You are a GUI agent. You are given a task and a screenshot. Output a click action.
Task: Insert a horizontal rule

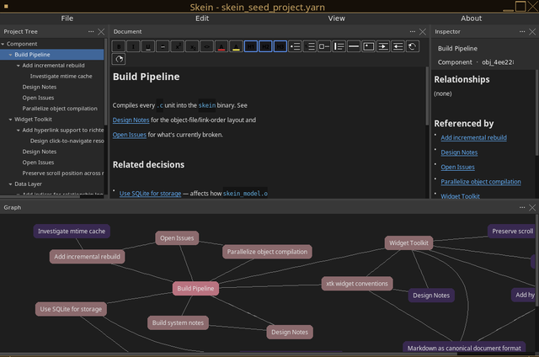(354, 46)
